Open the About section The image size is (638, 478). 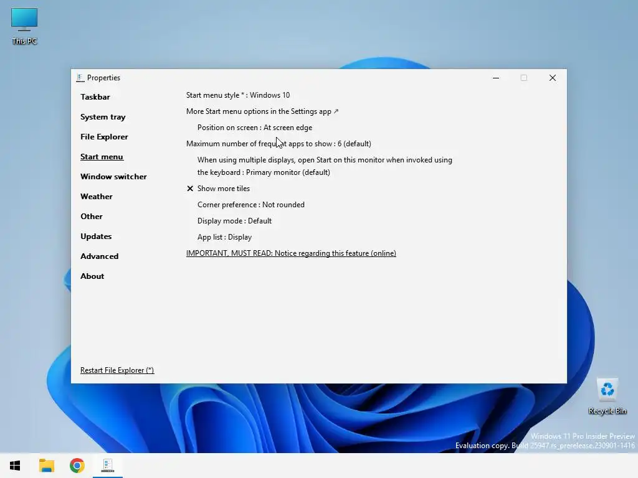[92, 276]
